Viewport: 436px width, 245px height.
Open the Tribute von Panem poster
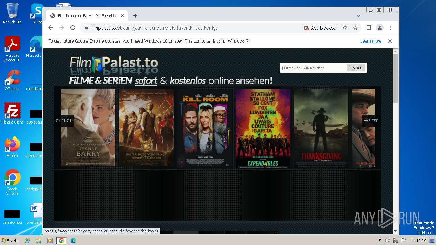coord(146,128)
